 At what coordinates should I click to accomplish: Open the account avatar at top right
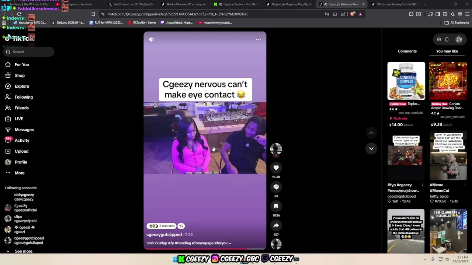coord(459,39)
